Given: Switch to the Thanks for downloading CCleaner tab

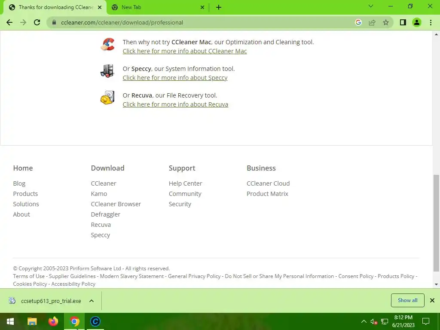Looking at the screenshot, I should coord(55,7).
